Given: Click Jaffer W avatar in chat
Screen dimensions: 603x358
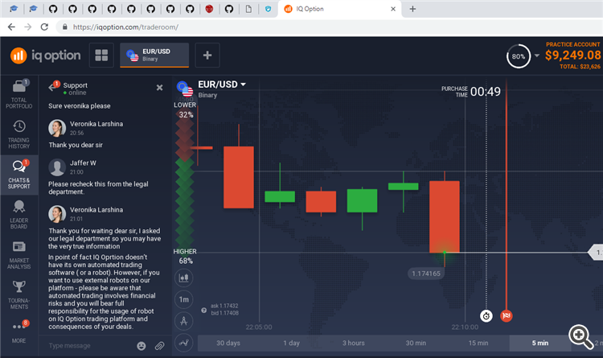Looking at the screenshot, I should [57, 167].
